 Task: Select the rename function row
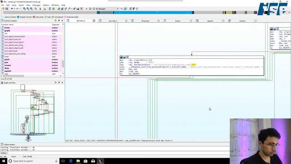tap(31, 65)
